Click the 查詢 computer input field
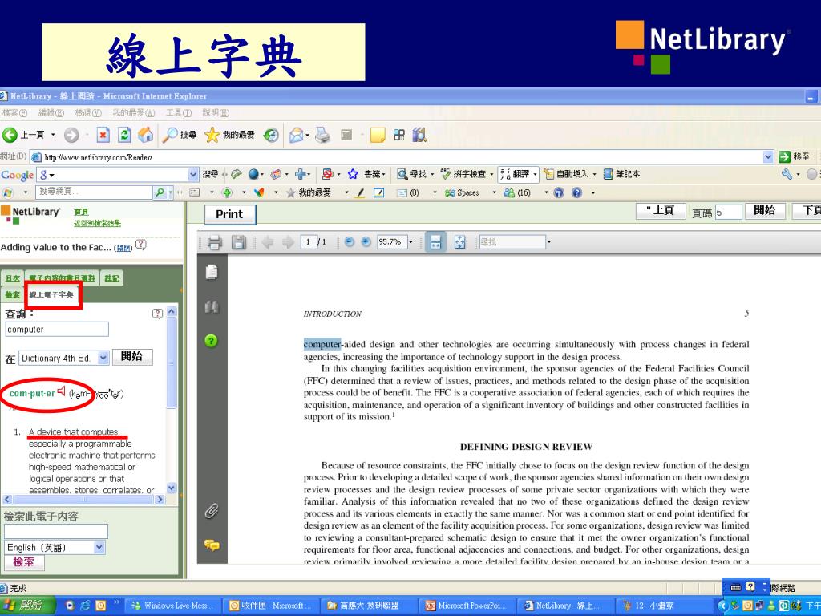Viewport: 821px width, 616px height. tap(57, 330)
